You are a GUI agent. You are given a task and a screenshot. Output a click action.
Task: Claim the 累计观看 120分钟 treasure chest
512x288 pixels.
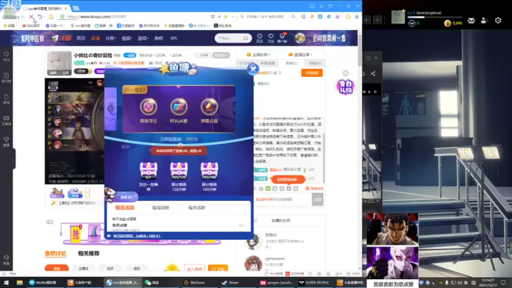tap(179, 170)
